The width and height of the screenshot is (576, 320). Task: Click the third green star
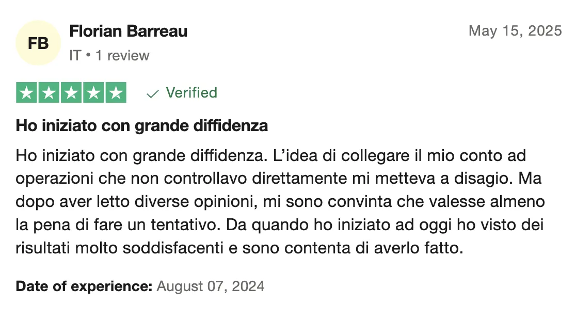[x=71, y=92]
